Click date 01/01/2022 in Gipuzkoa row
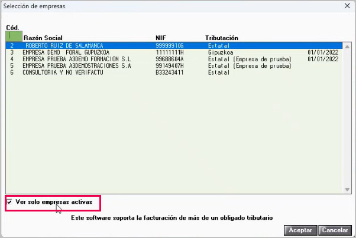Screen dimensions: 356x238 tap(323, 52)
